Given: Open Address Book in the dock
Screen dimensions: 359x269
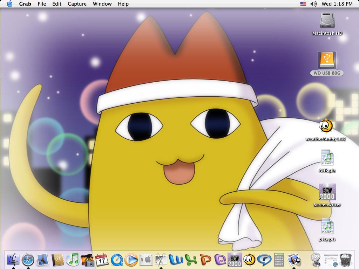Looking at the screenshot, I should pyautogui.click(x=57, y=260).
